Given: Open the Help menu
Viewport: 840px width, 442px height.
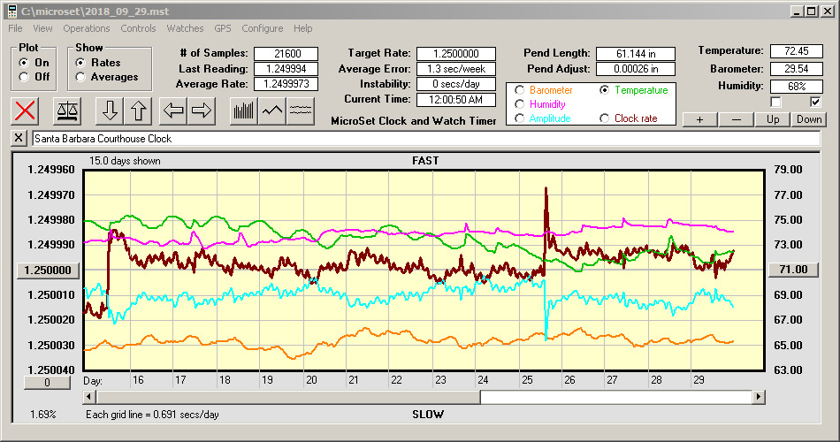Looking at the screenshot, I should click(302, 28).
